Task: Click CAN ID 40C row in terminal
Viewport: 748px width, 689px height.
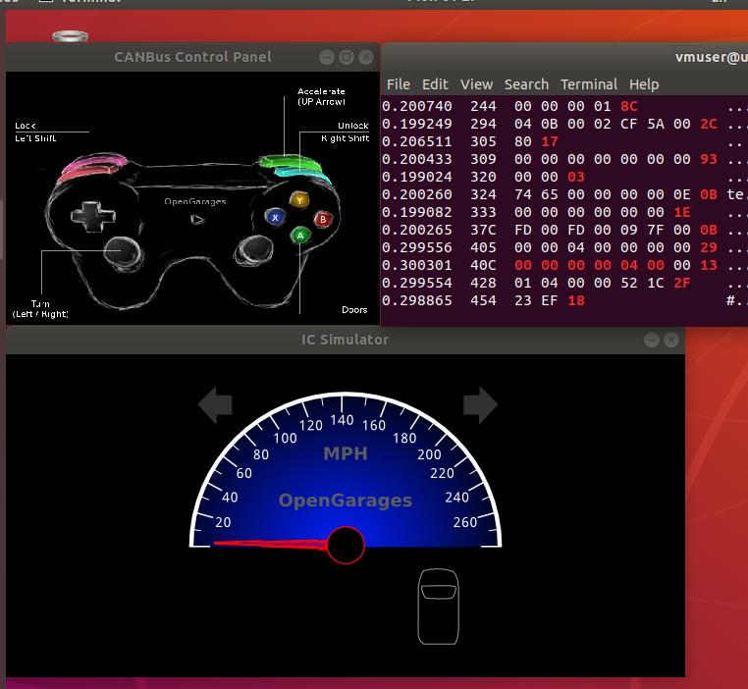Action: pyautogui.click(x=564, y=265)
